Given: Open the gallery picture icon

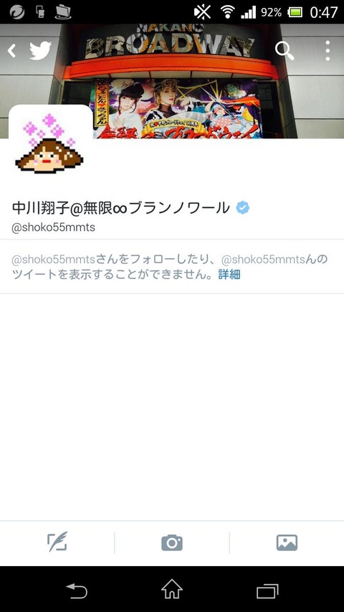Looking at the screenshot, I should (x=287, y=542).
